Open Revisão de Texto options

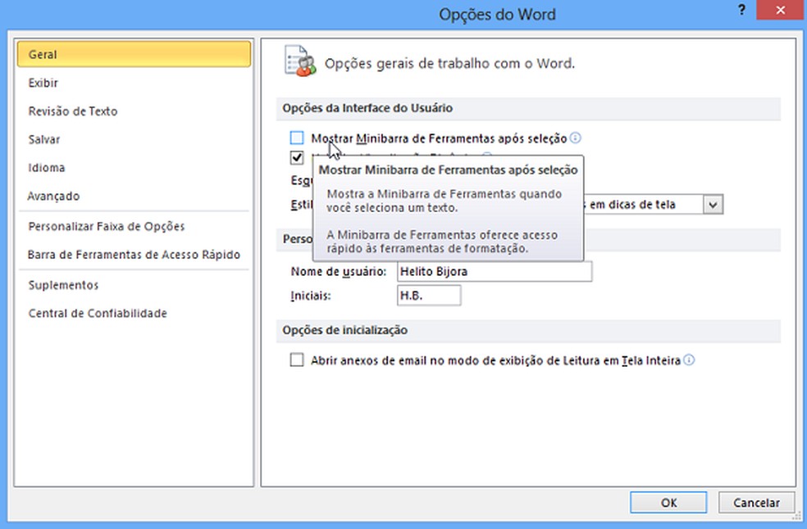tap(72, 111)
